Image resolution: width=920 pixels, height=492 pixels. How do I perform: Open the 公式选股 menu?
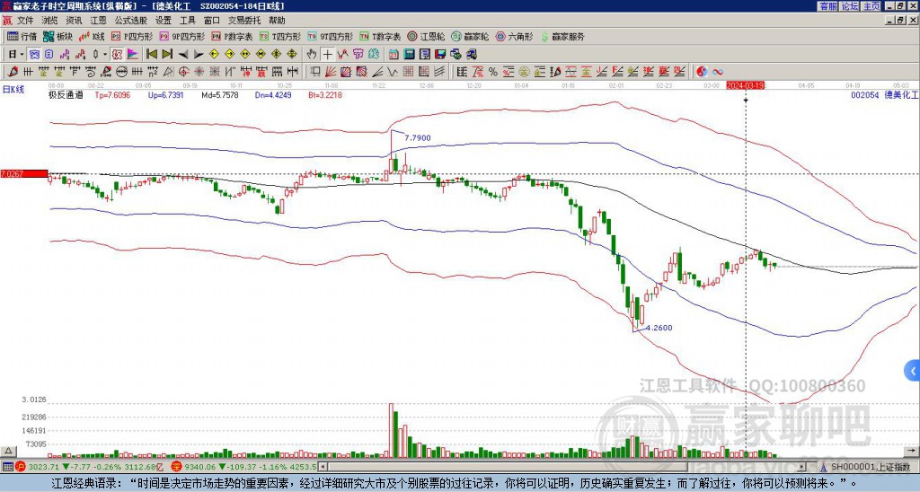[131, 21]
